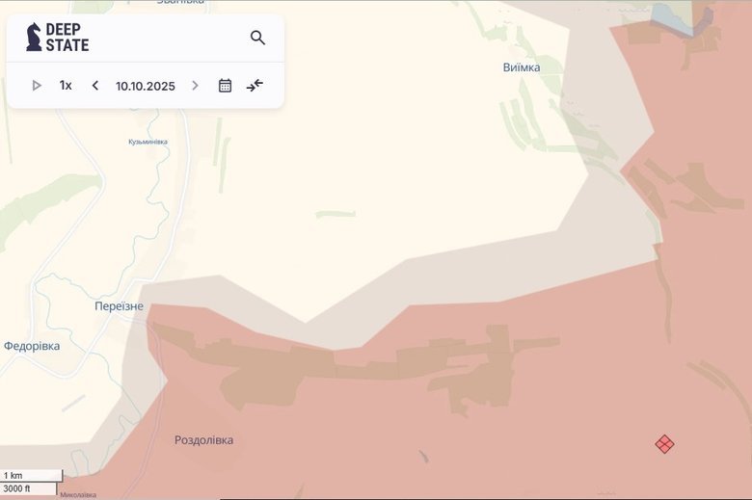
Task: Click the Переїзне settlement label
Action: 119,306
